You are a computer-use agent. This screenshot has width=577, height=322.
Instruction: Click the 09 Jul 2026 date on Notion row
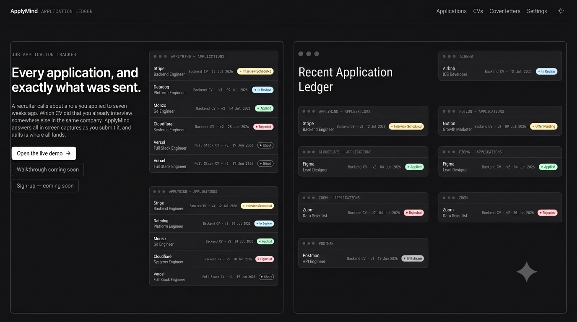pyautogui.click(x=515, y=127)
